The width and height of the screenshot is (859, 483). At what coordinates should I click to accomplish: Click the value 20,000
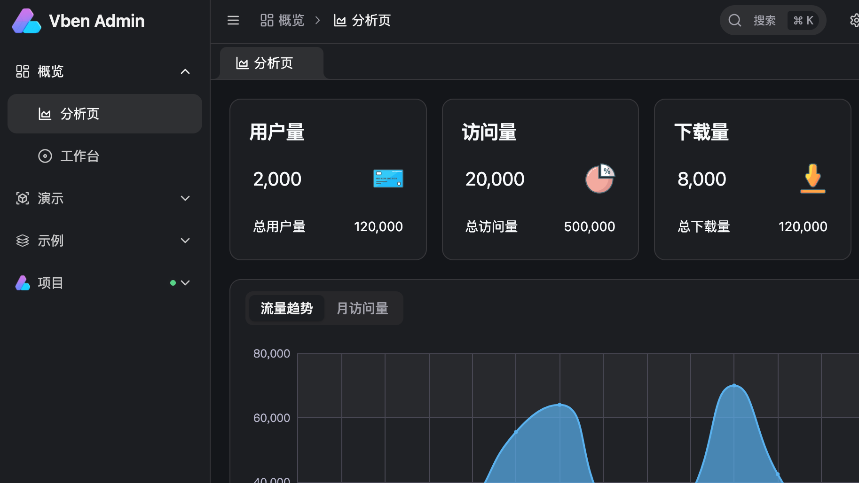[x=495, y=179]
